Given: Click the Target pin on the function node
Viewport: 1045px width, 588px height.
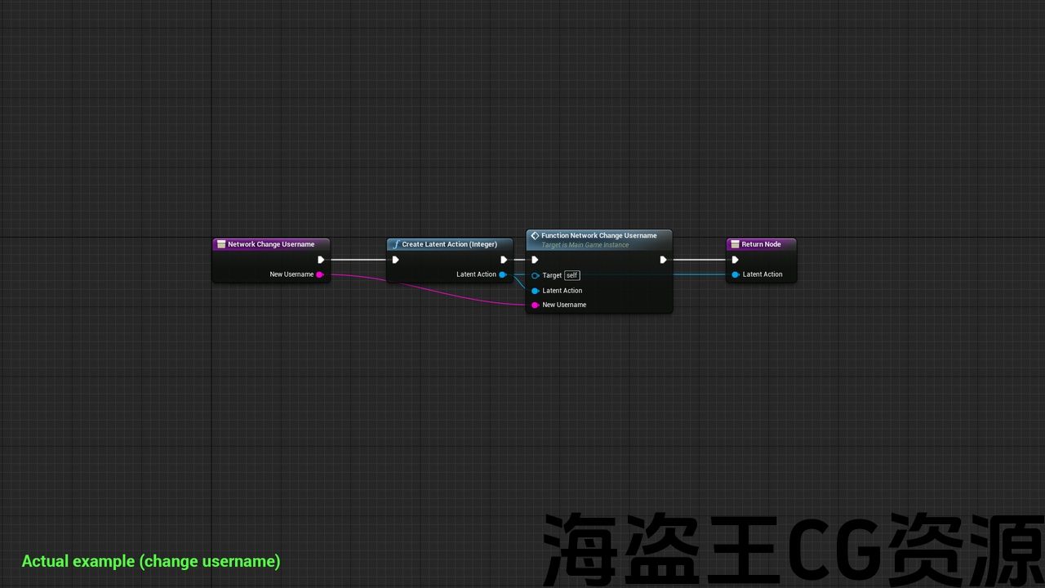Looking at the screenshot, I should pos(536,275).
